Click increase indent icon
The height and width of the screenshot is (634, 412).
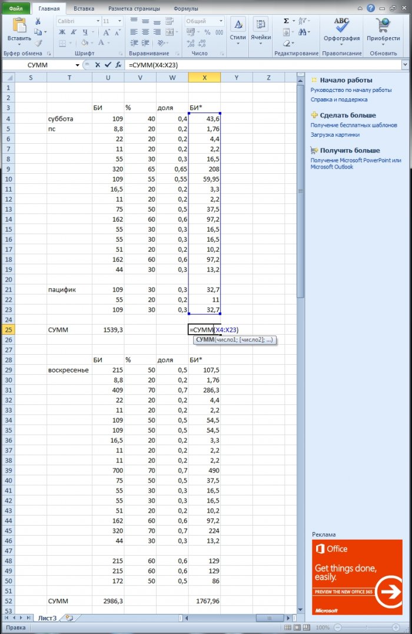coord(145,43)
